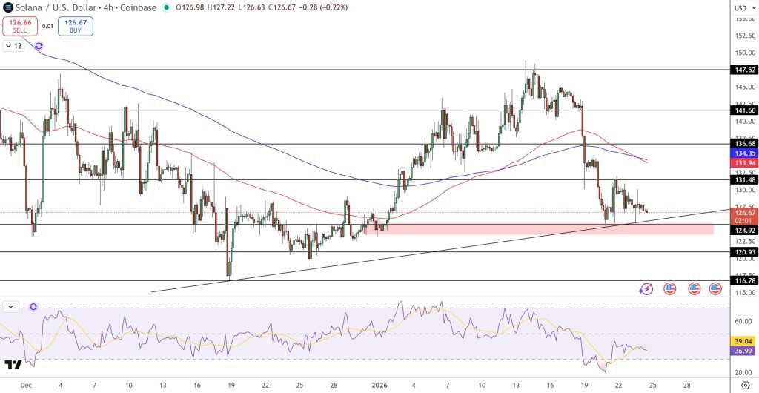
Task: Expand the RSI pane legend chevron
Action: click(x=10, y=306)
